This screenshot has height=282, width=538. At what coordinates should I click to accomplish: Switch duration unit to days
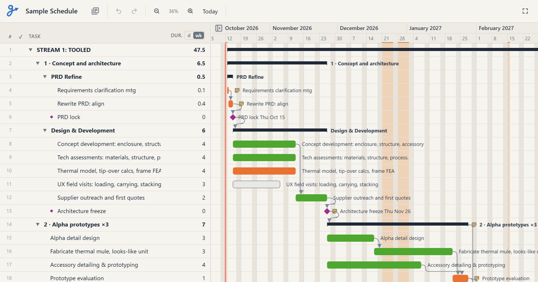(x=189, y=35)
